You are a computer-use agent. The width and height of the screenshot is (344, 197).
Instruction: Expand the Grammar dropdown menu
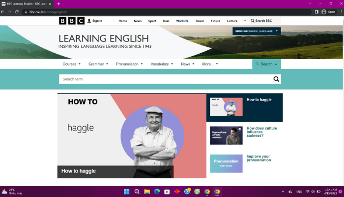point(98,64)
